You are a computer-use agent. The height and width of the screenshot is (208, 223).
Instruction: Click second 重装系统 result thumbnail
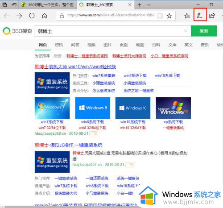coord(52,162)
